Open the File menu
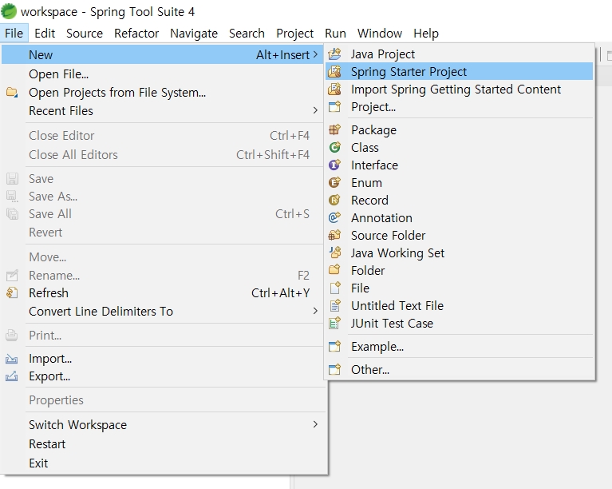Screen dimensions: 612x489 pos(14,34)
